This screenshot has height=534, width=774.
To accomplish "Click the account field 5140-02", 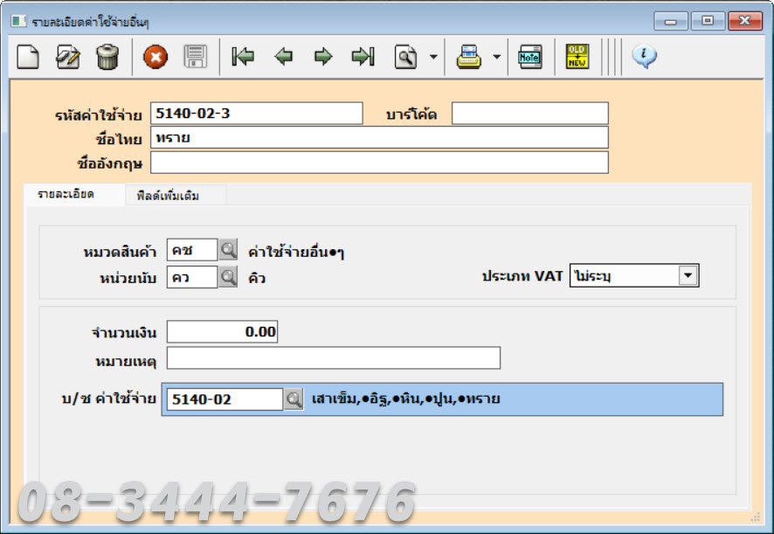I will [225, 399].
